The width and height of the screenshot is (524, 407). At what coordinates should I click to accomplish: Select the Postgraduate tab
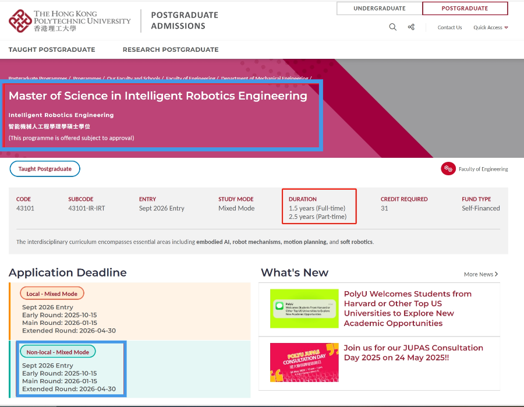pyautogui.click(x=465, y=8)
